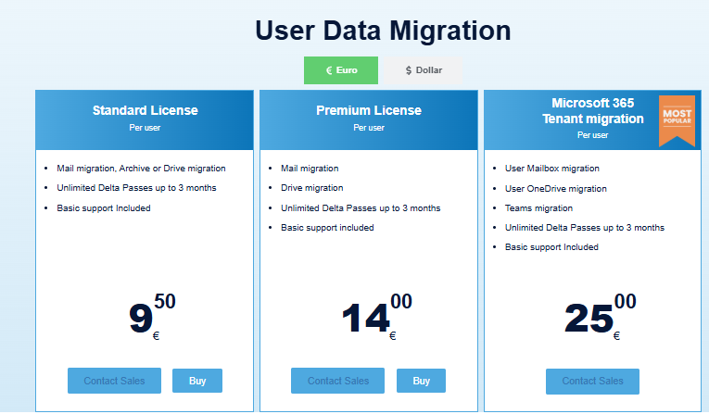Image resolution: width=709 pixels, height=414 pixels.
Task: Click the 25.00 euro price
Action: click(x=600, y=317)
